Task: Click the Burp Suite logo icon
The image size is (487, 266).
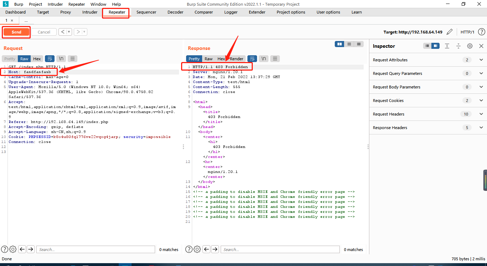Action: coord(6,4)
